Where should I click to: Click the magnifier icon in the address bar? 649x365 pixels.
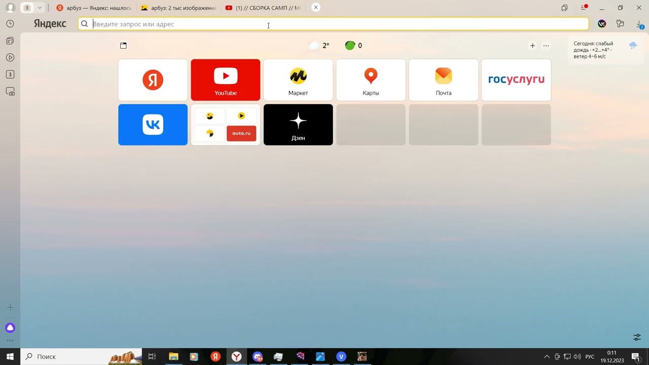(85, 24)
